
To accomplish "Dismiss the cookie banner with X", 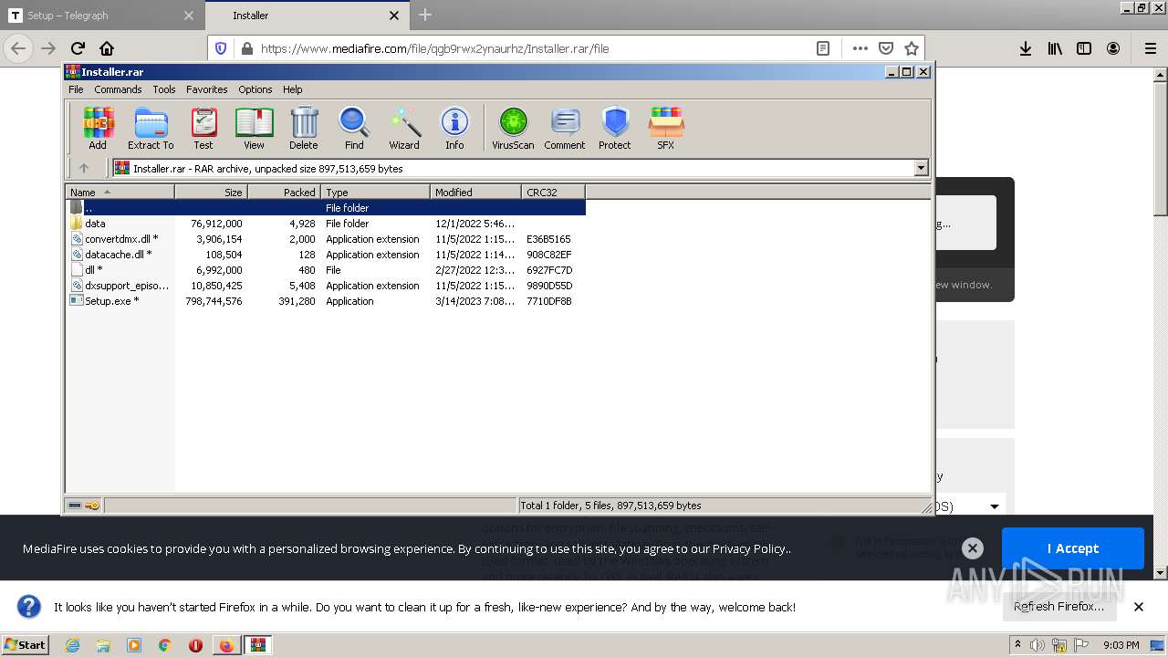I will 973,547.
